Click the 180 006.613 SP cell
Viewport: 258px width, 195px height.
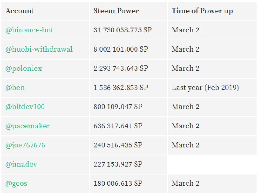pos(118,183)
